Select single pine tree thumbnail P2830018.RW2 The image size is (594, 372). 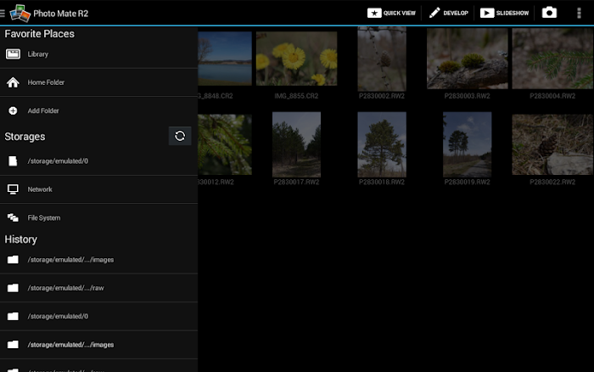point(382,144)
